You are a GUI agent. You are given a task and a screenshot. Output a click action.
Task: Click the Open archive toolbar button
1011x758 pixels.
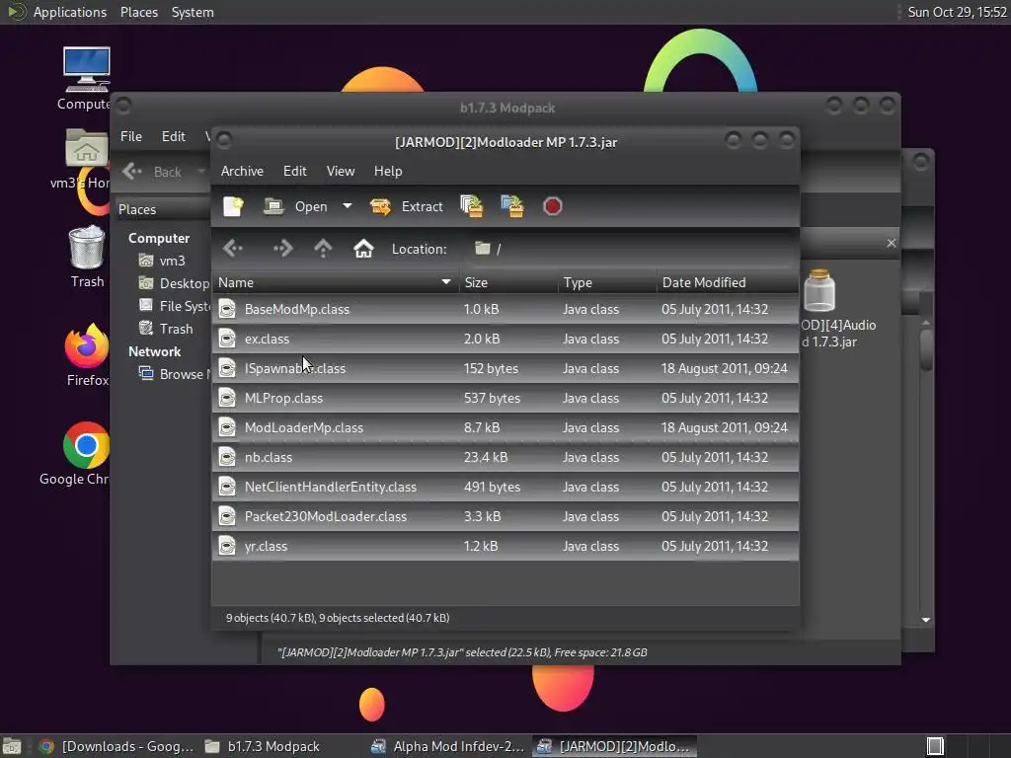[x=296, y=206]
